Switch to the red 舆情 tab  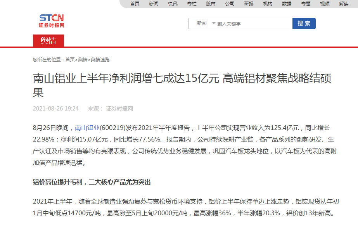click(x=48, y=41)
